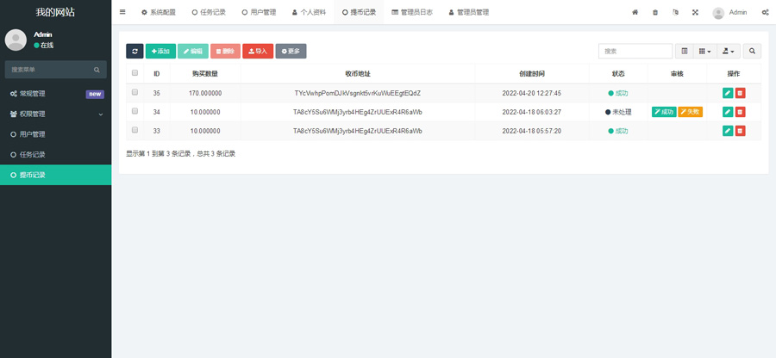The image size is (776, 358).
Task: Approve record 34 with 成功 button
Action: 664,112
